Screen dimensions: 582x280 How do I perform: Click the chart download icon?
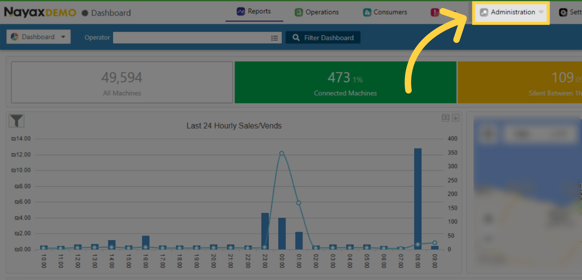[x=456, y=118]
